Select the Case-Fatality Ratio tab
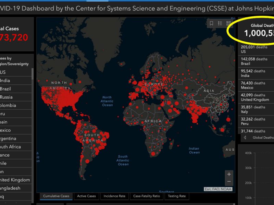This screenshot has width=274, height=205. (x=147, y=196)
